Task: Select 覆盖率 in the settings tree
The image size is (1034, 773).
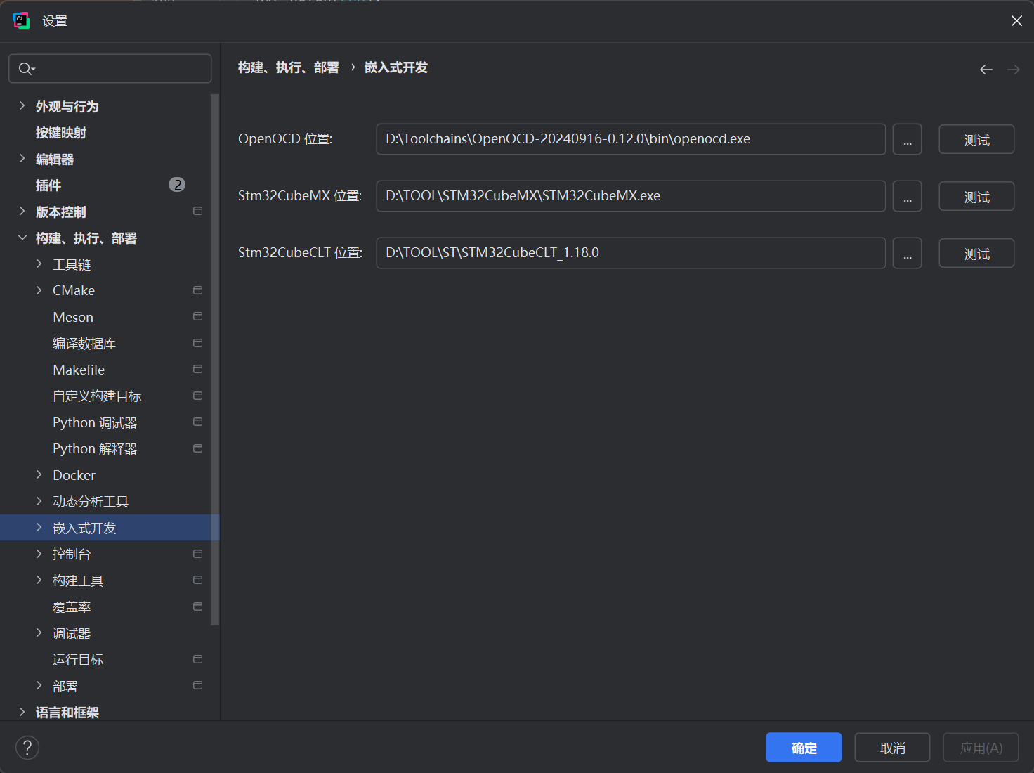Action: [72, 607]
